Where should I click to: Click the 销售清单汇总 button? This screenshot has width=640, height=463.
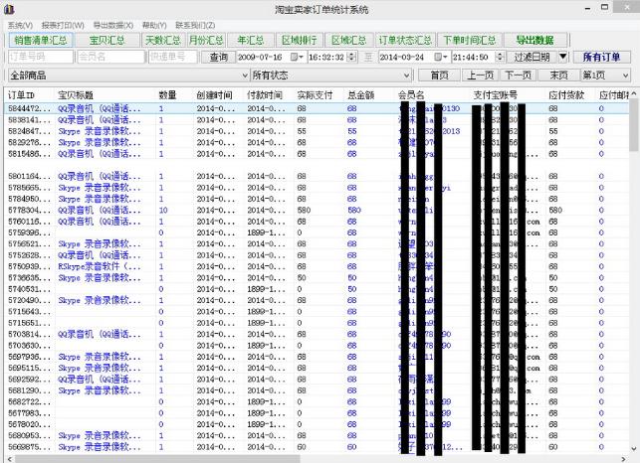41,41
